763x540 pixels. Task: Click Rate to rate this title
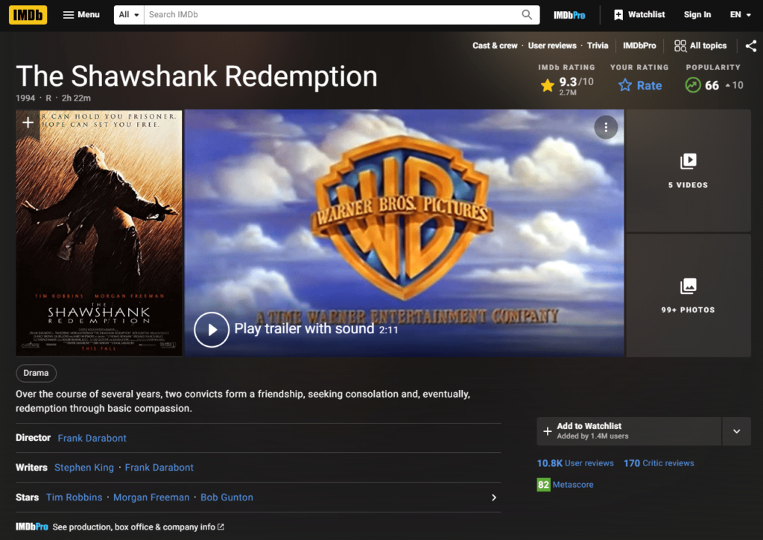(639, 85)
